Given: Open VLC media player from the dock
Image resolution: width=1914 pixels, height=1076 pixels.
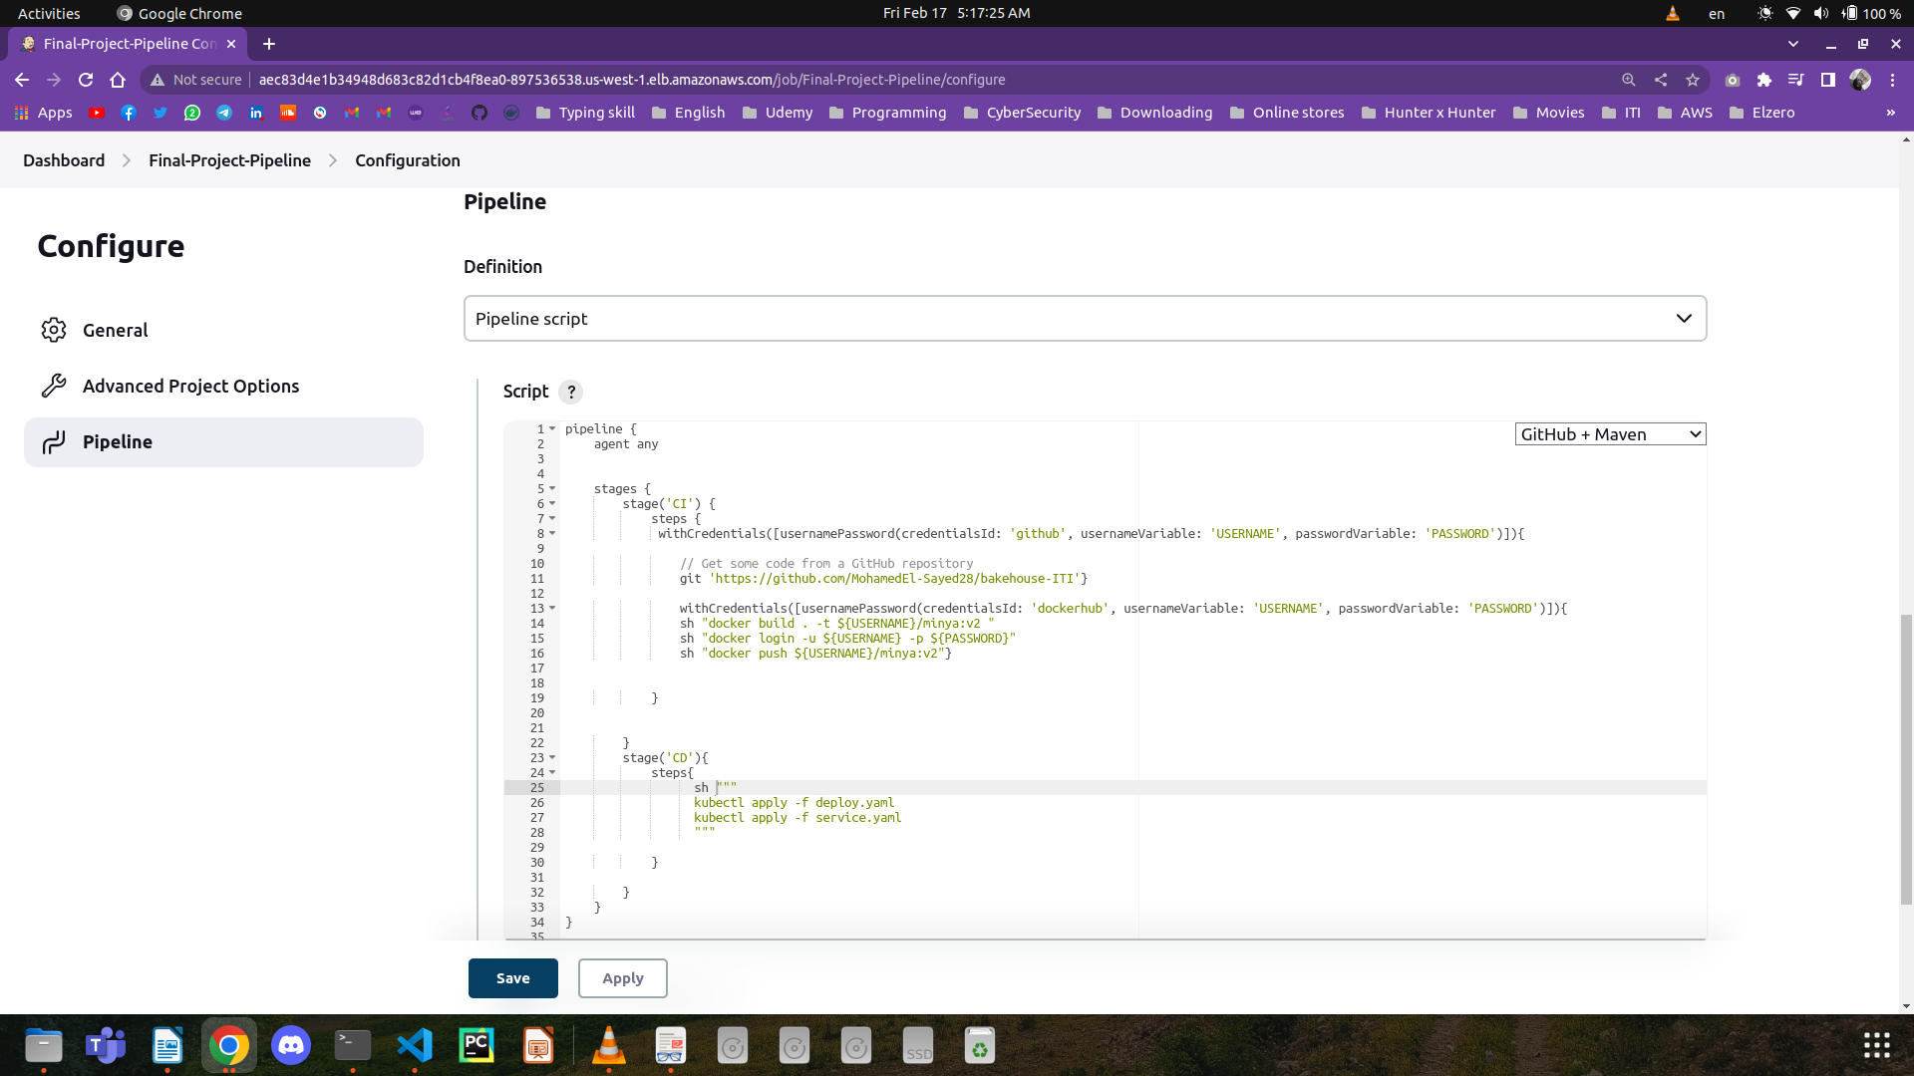Looking at the screenshot, I should coord(608,1045).
